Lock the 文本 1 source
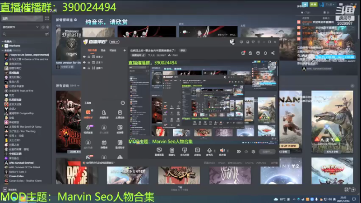 coord(88,62)
